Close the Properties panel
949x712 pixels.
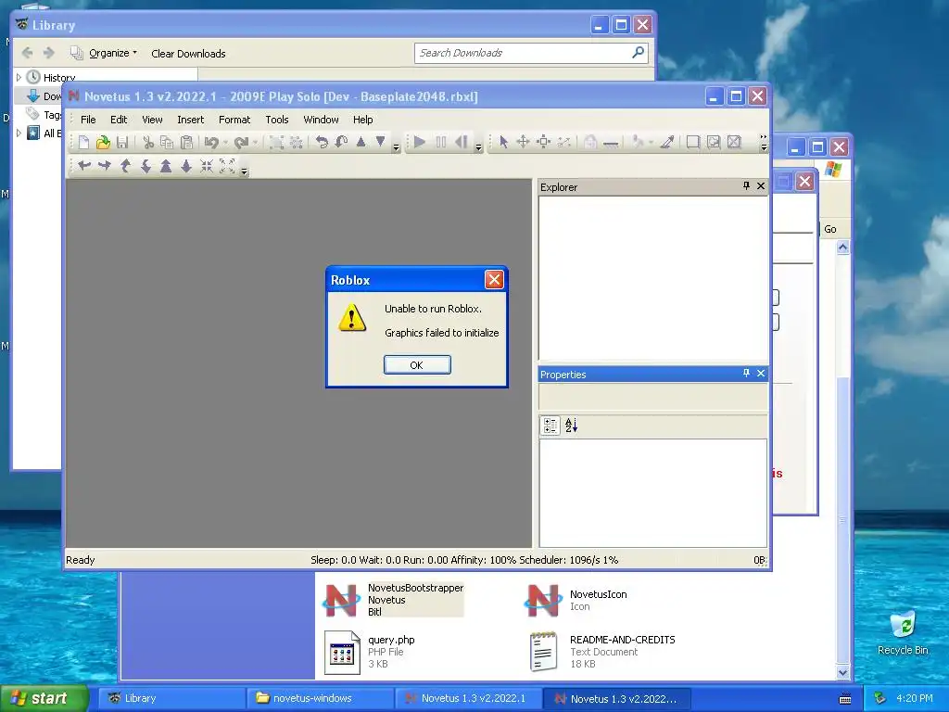tap(761, 373)
